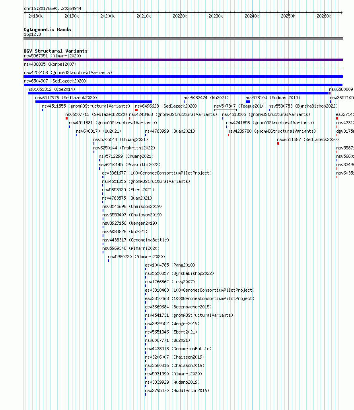Open the nsv6496628 (Sedlazeck2020) label

tap(166, 106)
